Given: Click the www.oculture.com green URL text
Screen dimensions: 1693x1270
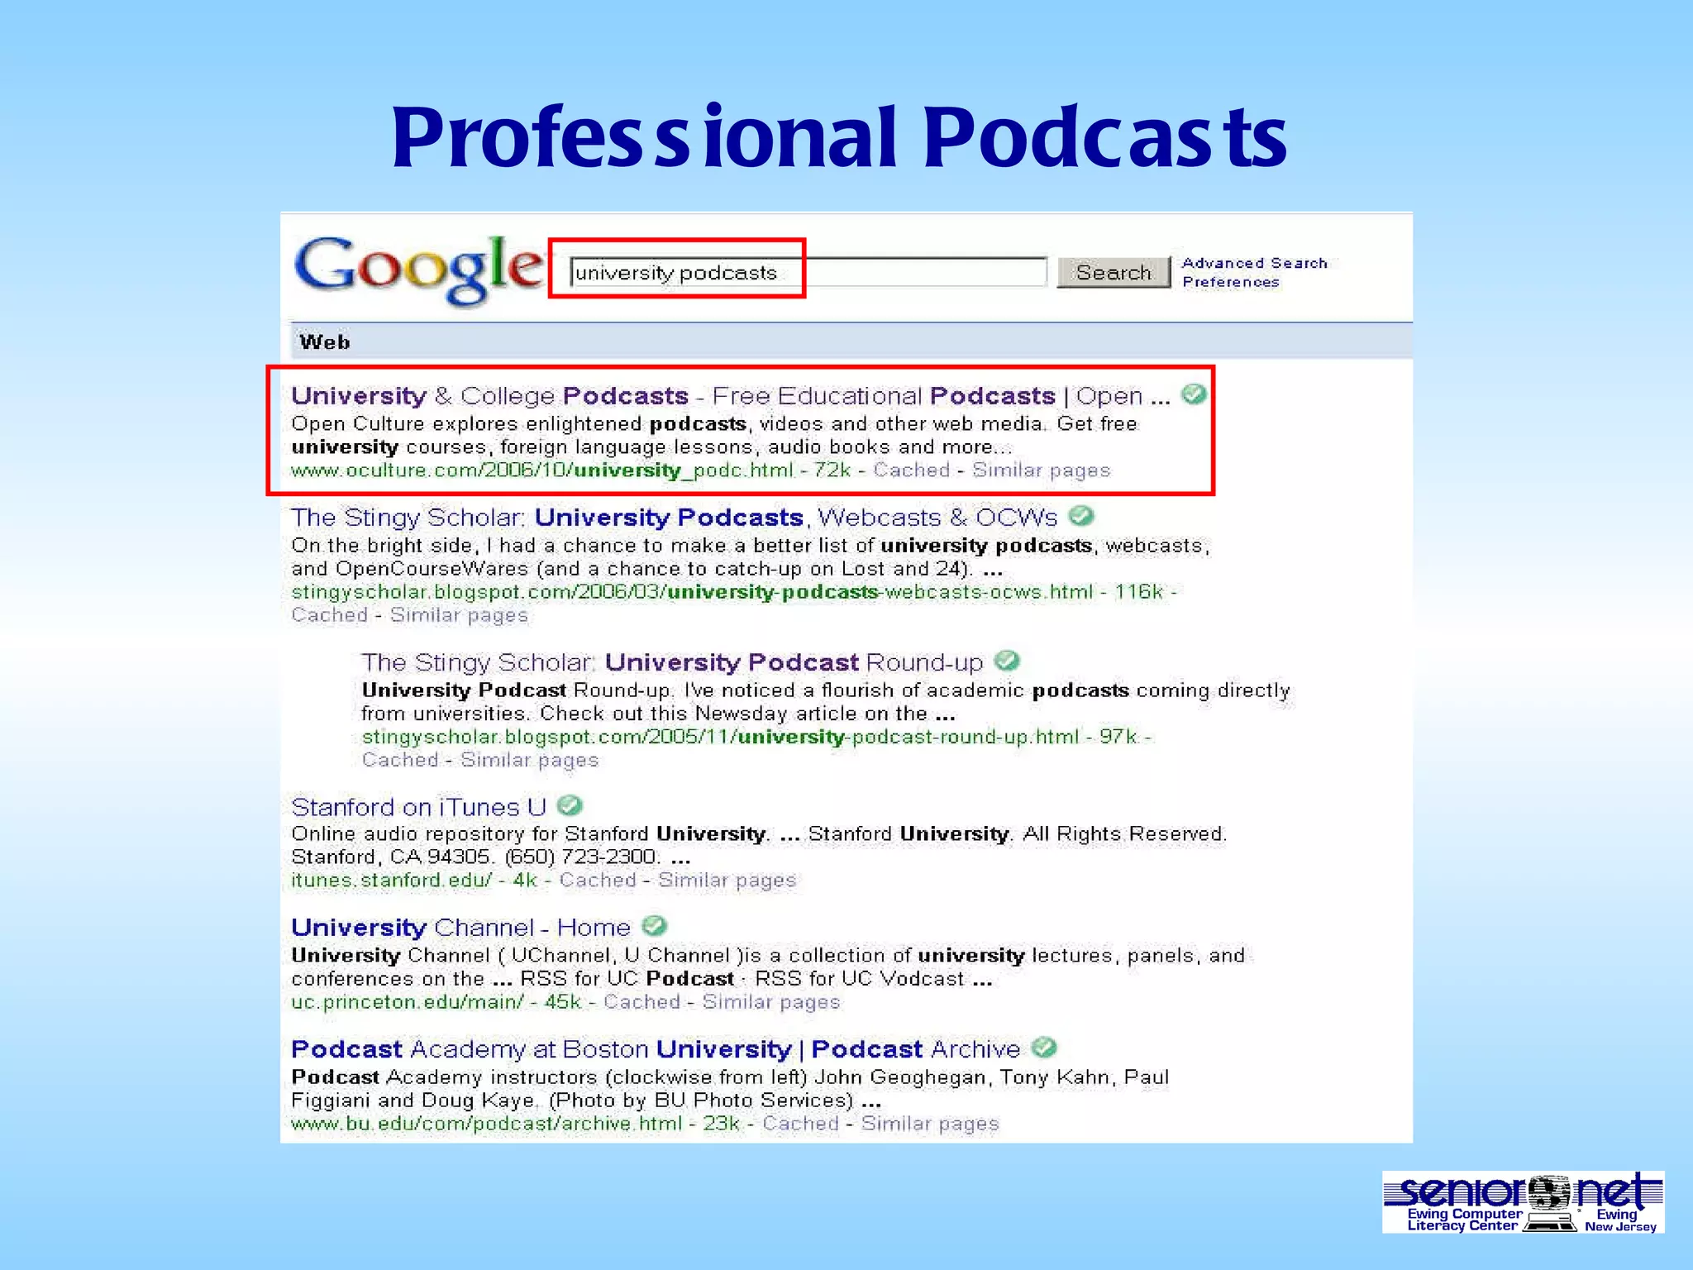Looking at the screenshot, I should [x=542, y=470].
